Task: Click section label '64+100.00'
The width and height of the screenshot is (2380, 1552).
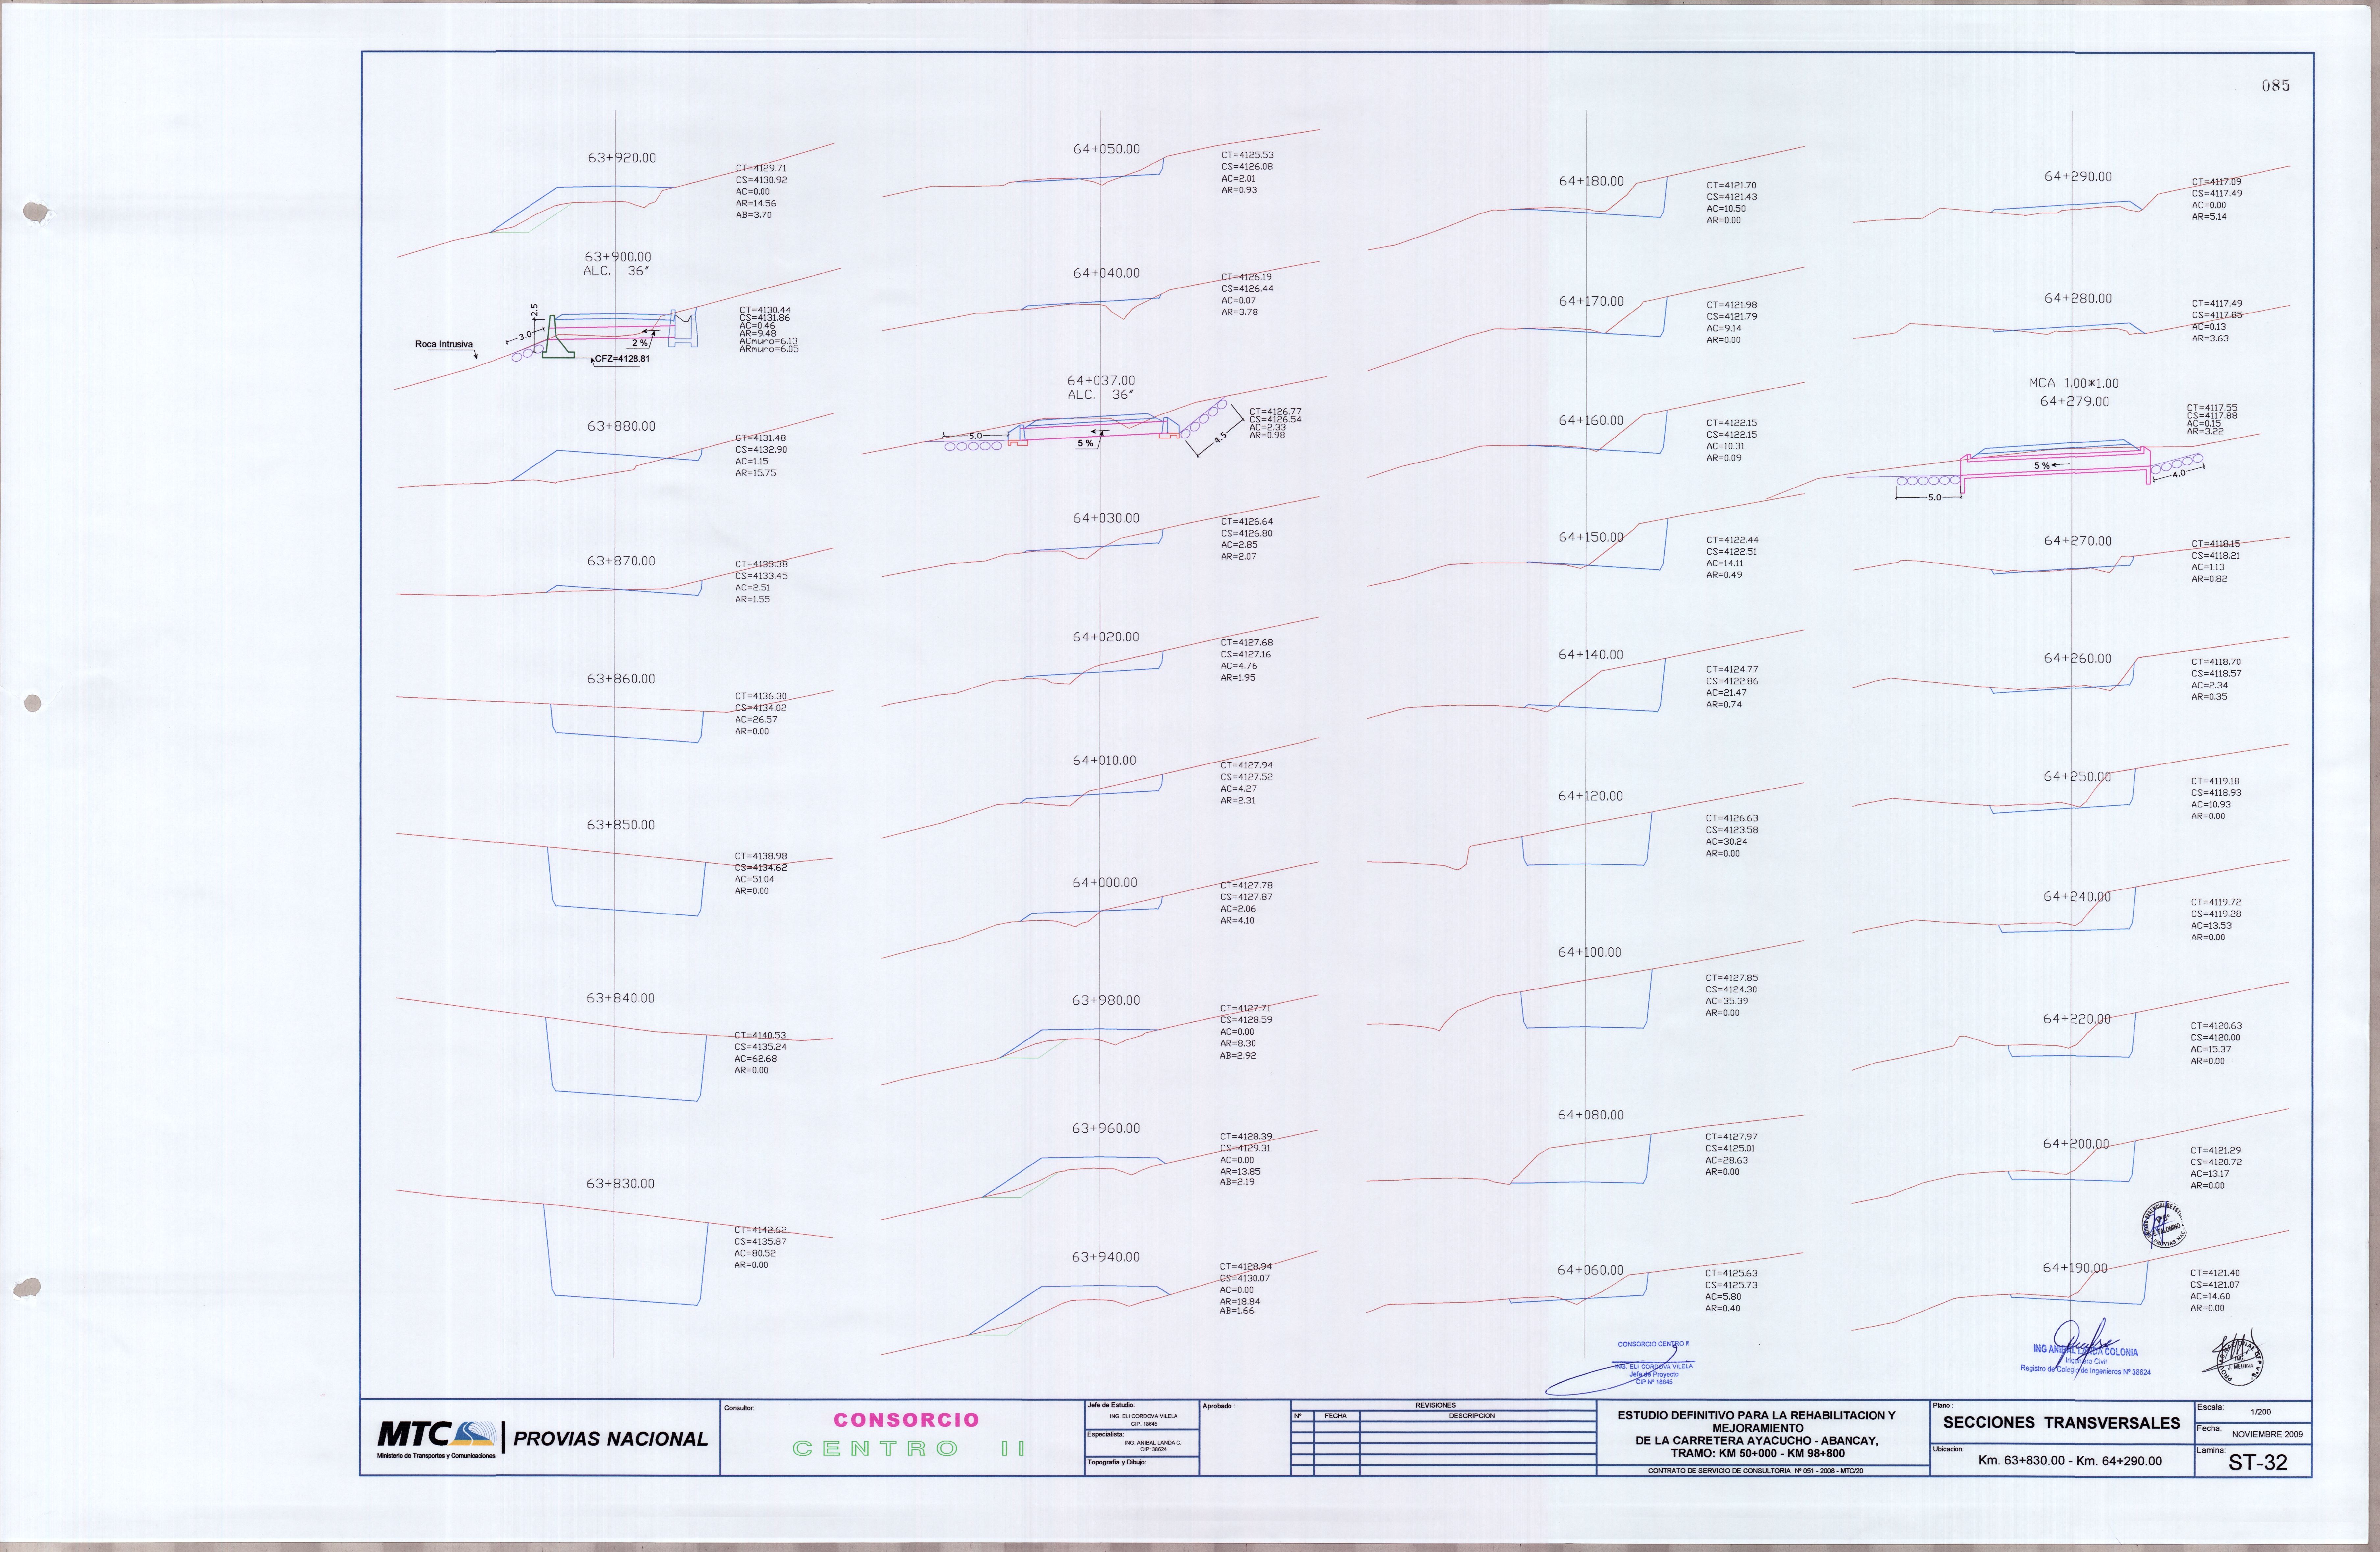Action: (1590, 952)
